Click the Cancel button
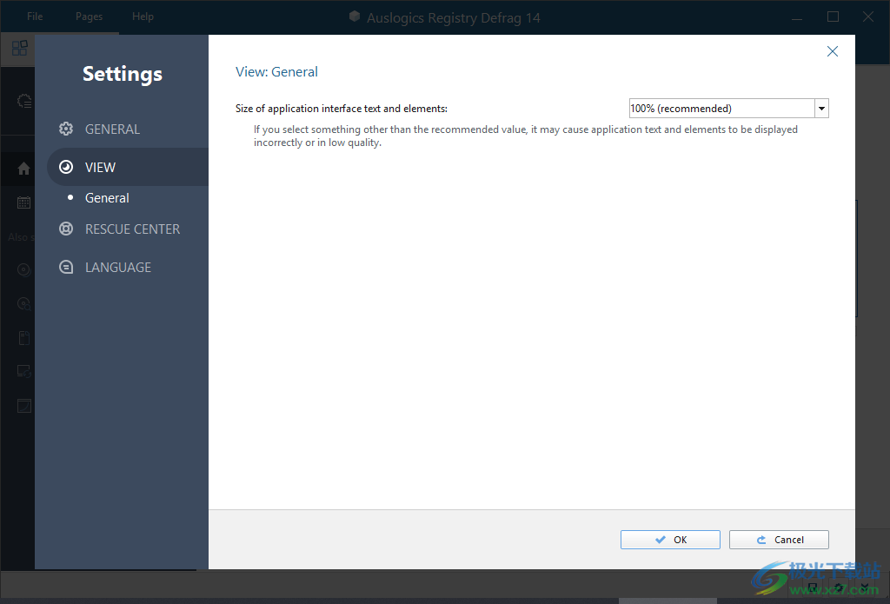Screen dimensions: 890x604 pos(779,540)
